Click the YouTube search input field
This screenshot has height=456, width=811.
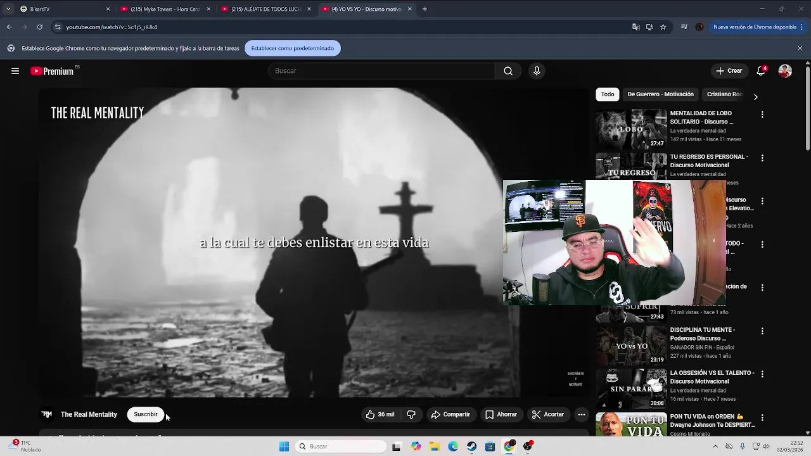381,71
